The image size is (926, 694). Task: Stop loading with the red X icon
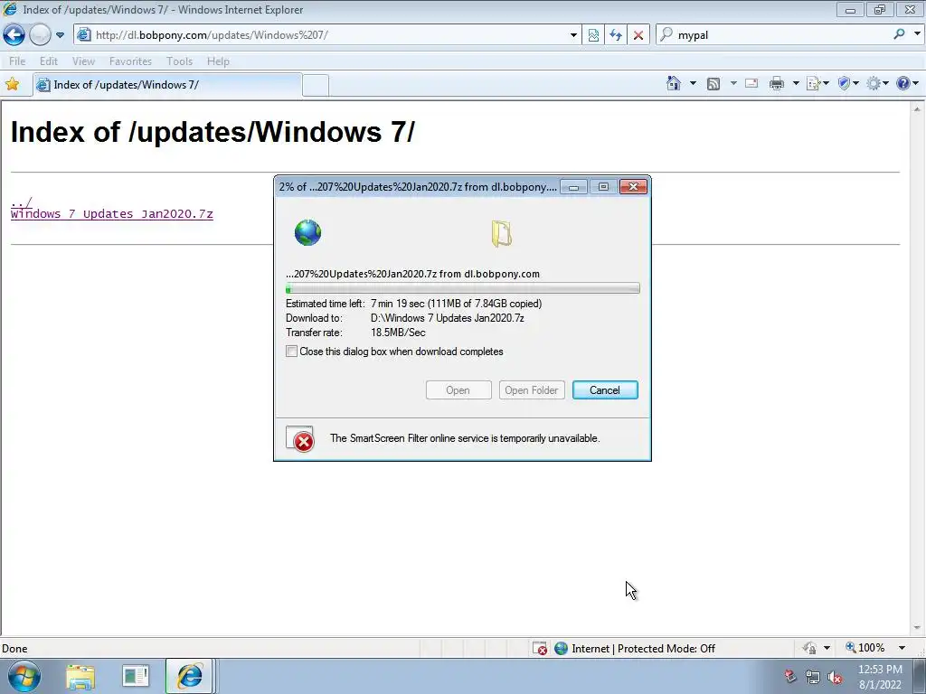(x=638, y=35)
